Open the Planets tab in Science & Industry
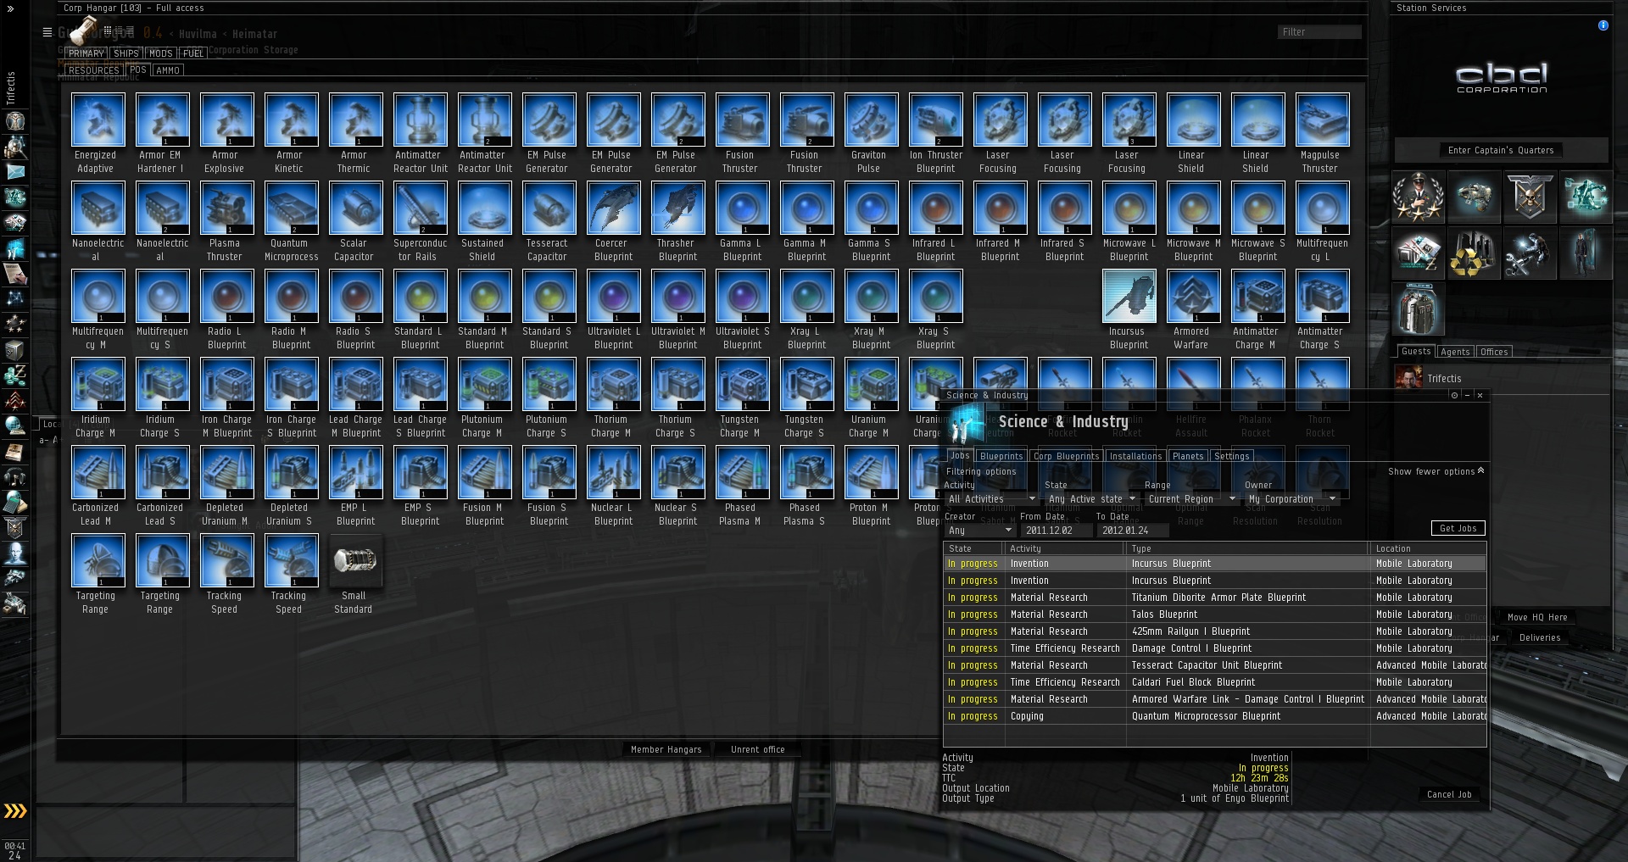 [1188, 456]
